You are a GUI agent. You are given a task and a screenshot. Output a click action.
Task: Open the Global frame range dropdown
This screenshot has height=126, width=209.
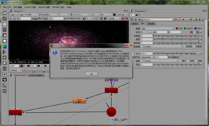pyautogui.click(x=16, y=70)
